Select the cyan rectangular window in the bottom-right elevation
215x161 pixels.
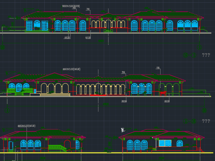point(165,143)
